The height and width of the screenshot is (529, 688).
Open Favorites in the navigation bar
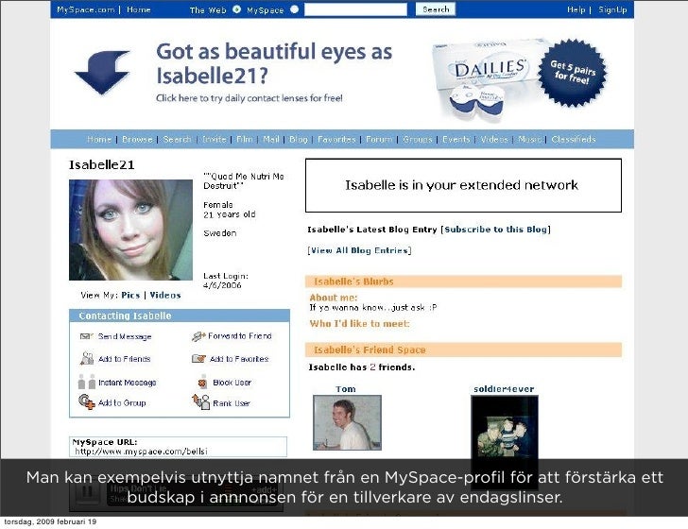coord(336,139)
